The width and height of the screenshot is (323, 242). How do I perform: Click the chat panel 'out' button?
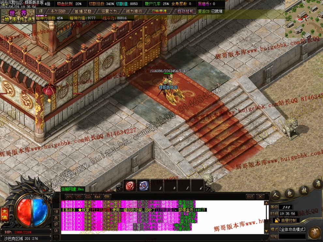250,196
